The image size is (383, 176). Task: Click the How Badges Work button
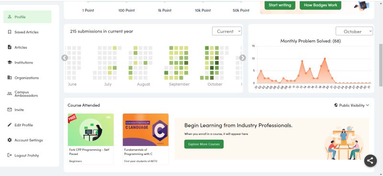[x=320, y=5]
